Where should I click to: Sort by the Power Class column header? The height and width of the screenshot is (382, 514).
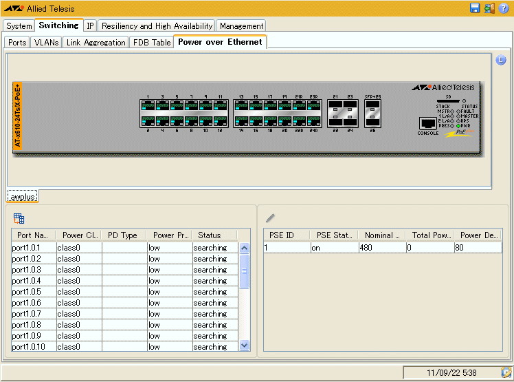pyautogui.click(x=78, y=235)
